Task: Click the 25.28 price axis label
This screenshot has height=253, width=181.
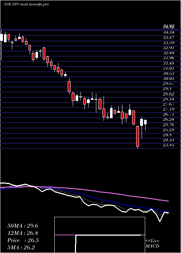Action: [x=168, y=130]
